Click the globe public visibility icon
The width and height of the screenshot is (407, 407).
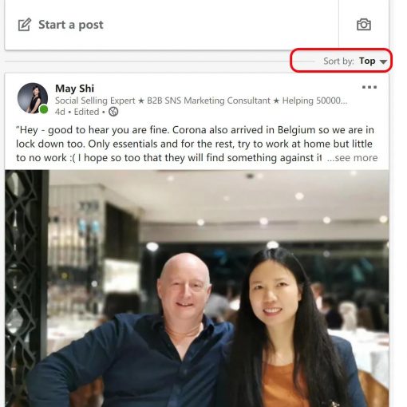pyautogui.click(x=113, y=112)
